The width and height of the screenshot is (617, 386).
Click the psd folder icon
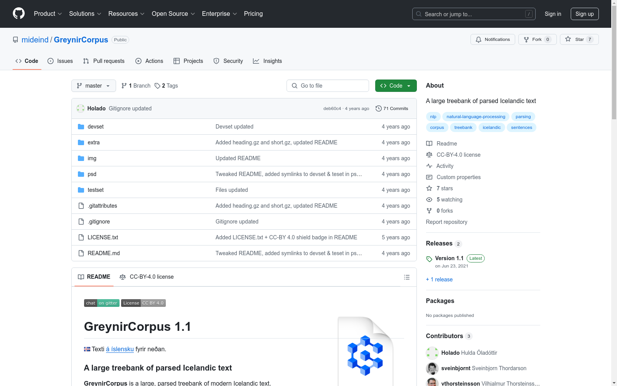click(81, 174)
